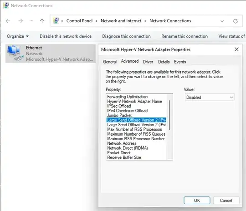The width and height of the screenshot is (246, 211).
Task: Expand the address bar history dropdown
Action: [222, 21]
